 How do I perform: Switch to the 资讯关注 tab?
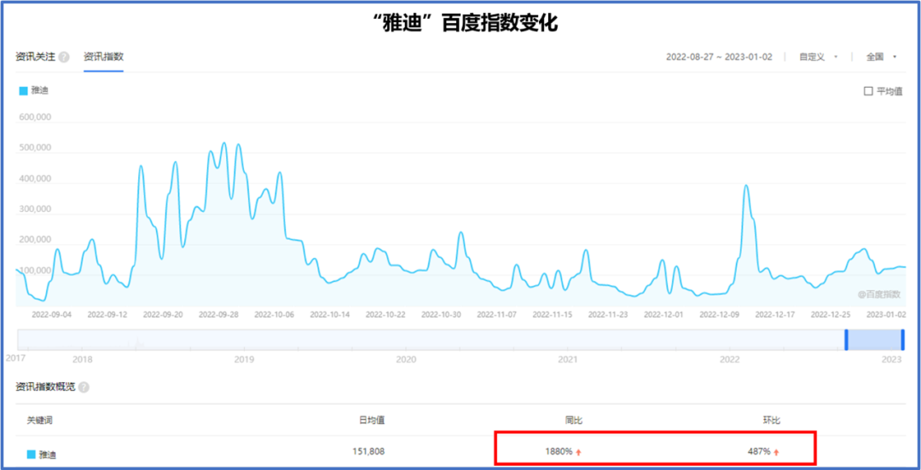35,57
